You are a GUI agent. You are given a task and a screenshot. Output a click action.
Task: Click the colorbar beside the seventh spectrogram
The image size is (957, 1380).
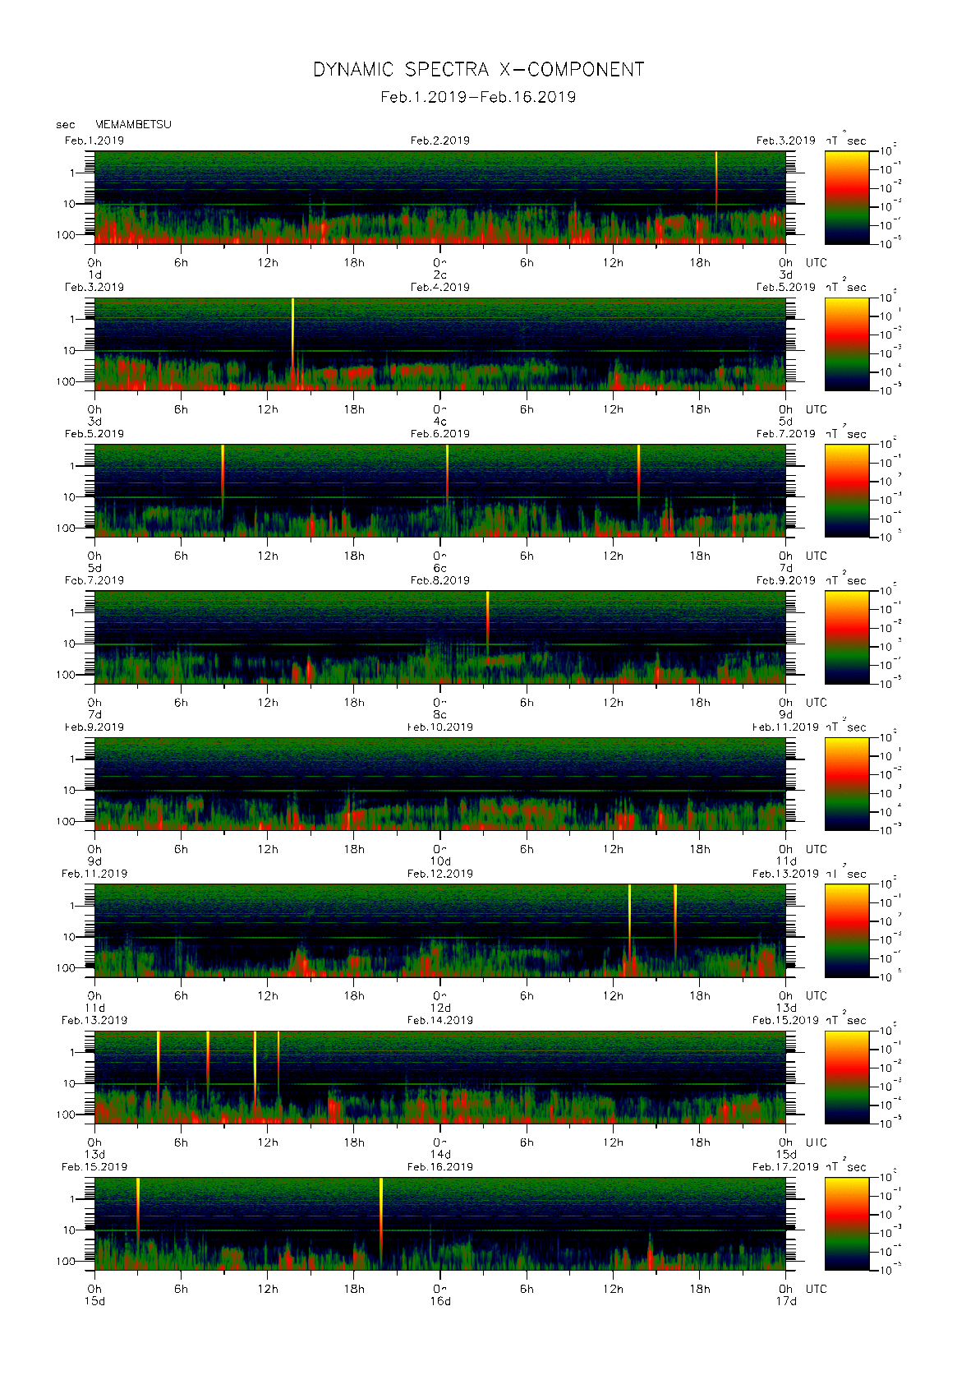(x=846, y=1077)
